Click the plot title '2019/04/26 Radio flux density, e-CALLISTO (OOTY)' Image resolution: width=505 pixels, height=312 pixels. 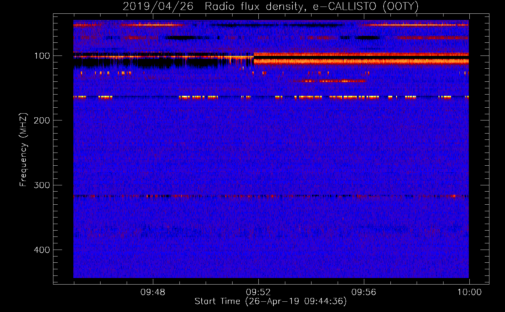(271, 6)
